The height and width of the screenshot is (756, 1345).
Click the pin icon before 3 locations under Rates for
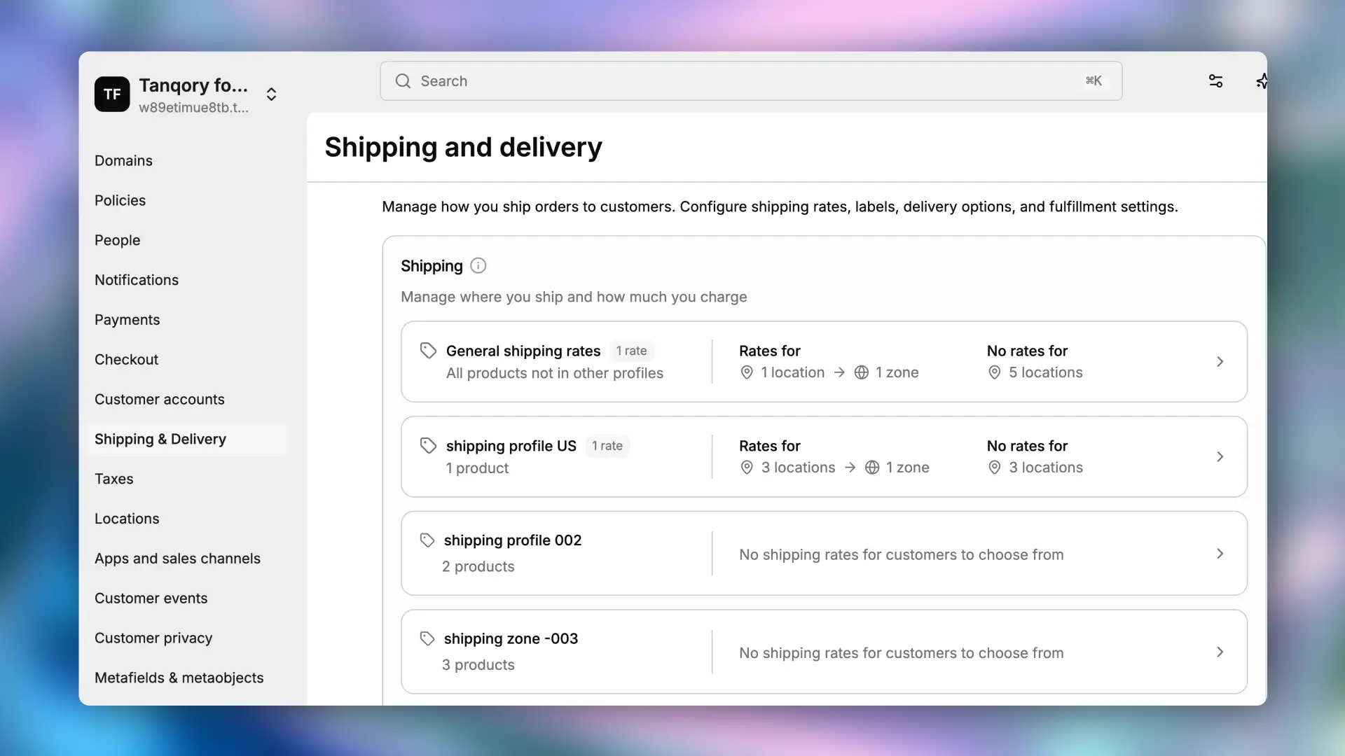click(x=747, y=468)
